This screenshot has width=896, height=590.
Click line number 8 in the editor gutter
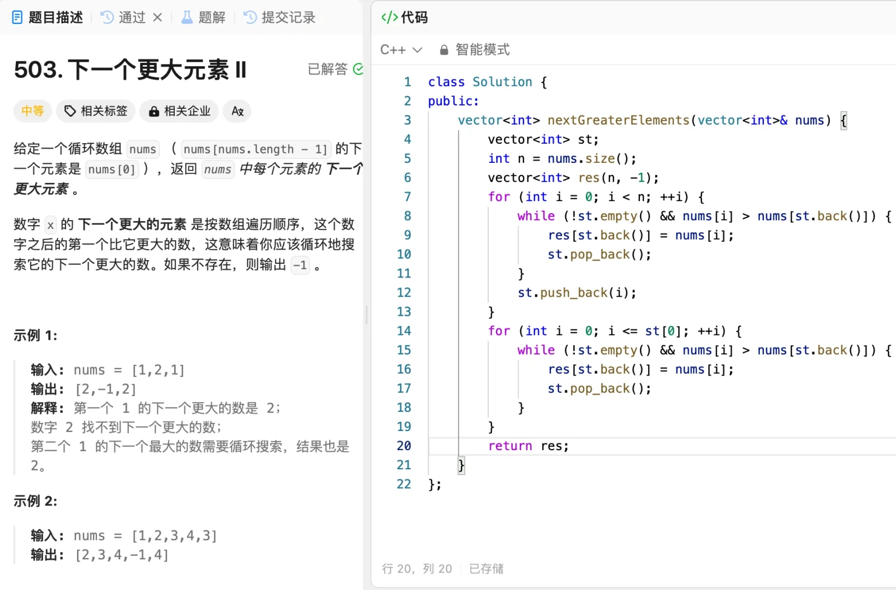tap(407, 216)
